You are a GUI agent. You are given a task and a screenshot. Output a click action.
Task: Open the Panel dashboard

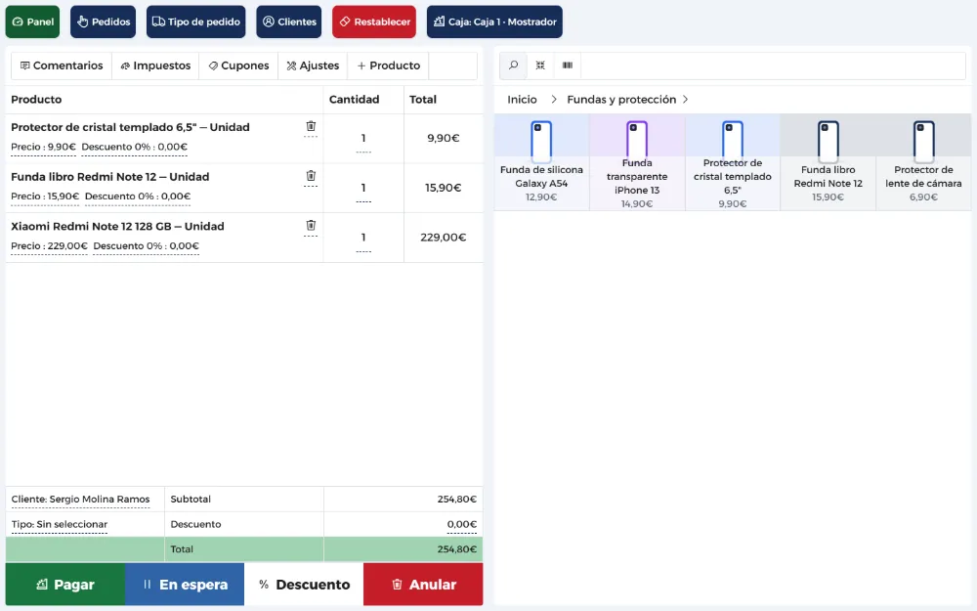pos(32,22)
